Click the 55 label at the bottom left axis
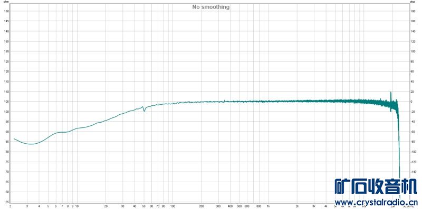422x209 pixels. 7,202
